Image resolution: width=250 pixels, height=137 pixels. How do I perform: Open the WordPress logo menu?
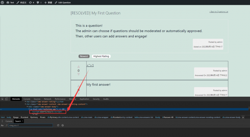point(3,3)
